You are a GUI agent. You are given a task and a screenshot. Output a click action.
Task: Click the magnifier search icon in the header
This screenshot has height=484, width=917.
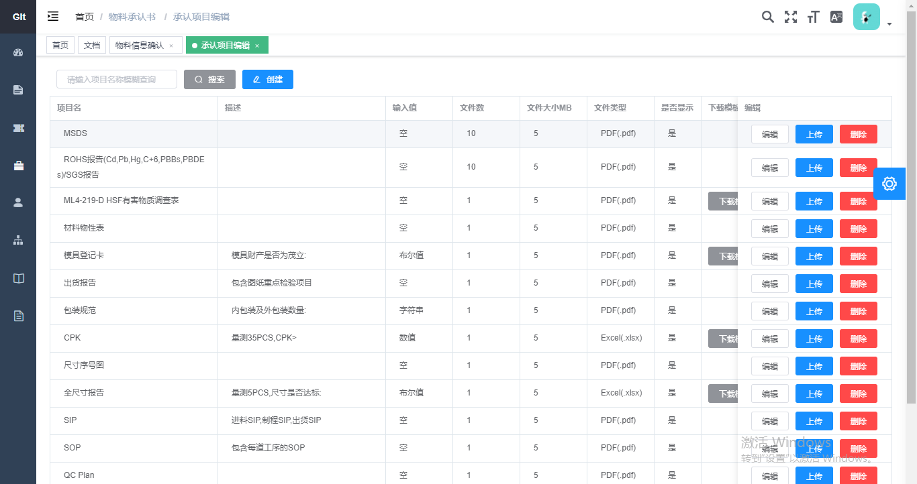point(767,17)
